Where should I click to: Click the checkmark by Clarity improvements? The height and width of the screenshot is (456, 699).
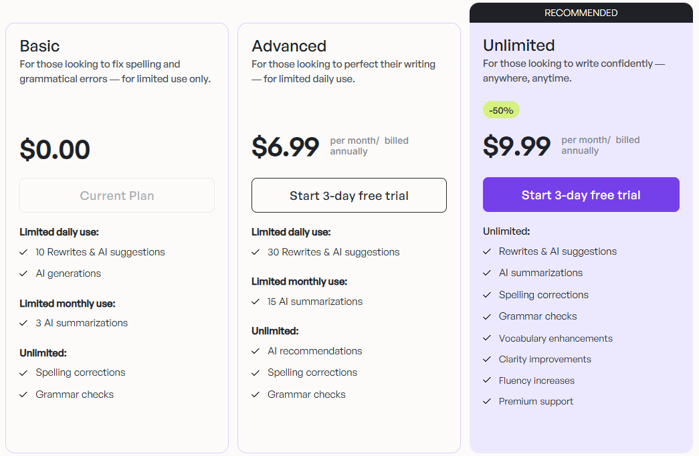click(487, 359)
